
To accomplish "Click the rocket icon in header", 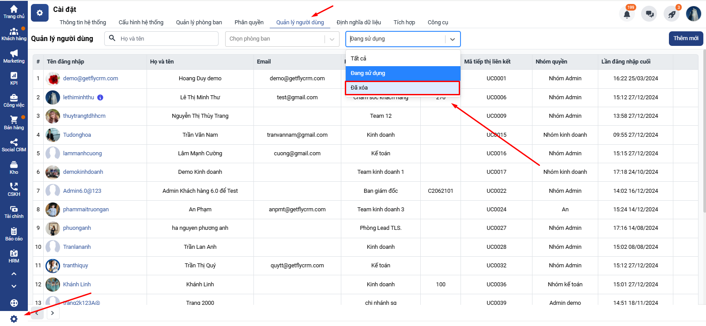I will (672, 14).
